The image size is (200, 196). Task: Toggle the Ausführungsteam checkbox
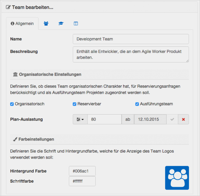pos(137,104)
